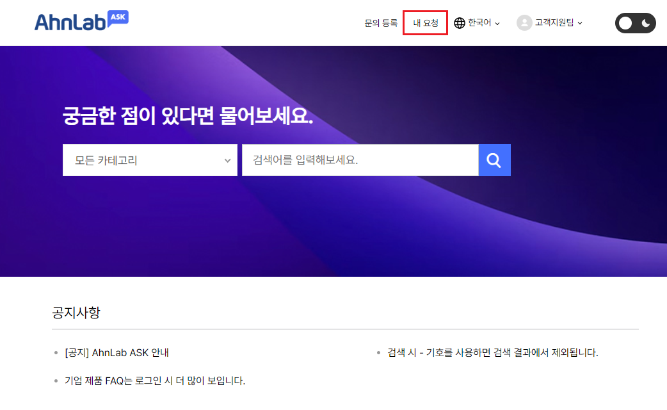Image resolution: width=667 pixels, height=410 pixels.
Task: Click the search keyword input field
Action: pyautogui.click(x=358, y=160)
